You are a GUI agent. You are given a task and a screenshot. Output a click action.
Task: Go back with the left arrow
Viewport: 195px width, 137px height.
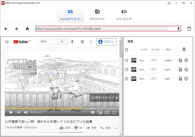[6, 29]
